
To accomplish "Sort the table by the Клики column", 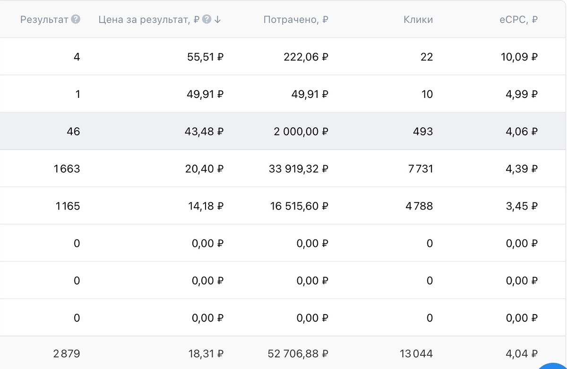I will pos(418,19).
